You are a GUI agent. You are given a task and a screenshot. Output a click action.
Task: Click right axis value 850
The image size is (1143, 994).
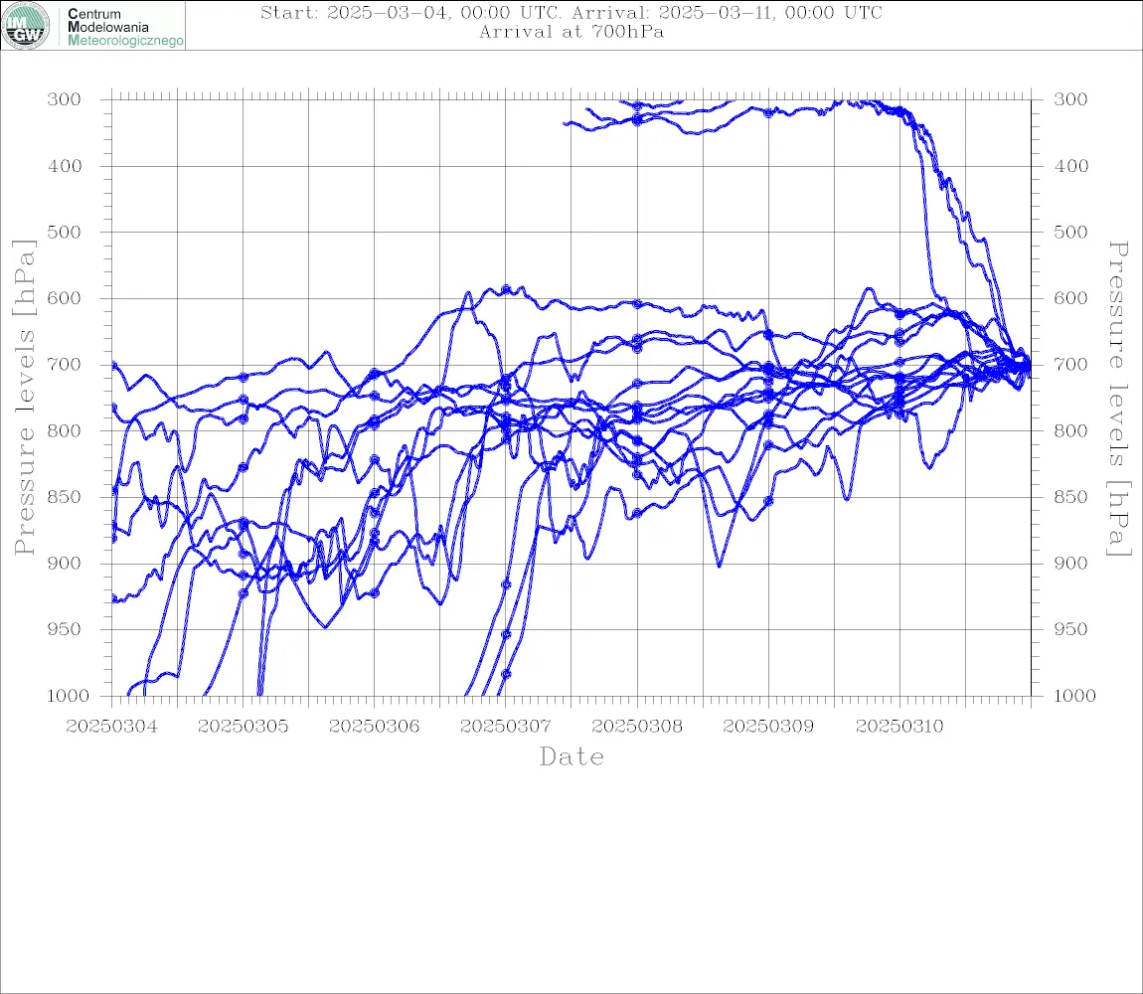pos(1070,497)
